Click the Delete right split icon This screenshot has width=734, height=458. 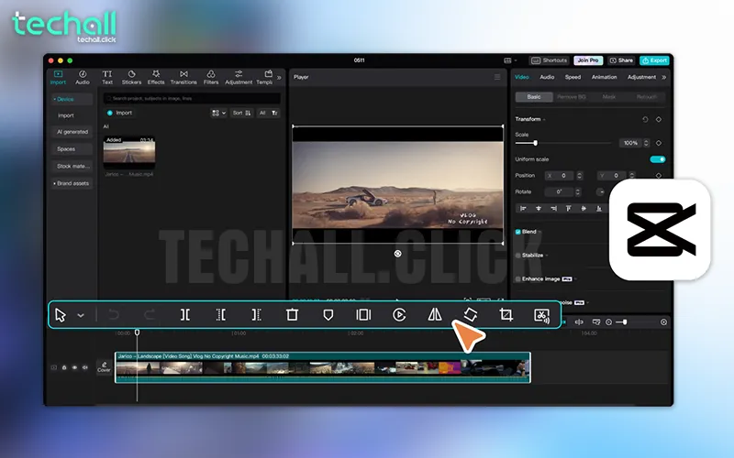[x=256, y=315]
